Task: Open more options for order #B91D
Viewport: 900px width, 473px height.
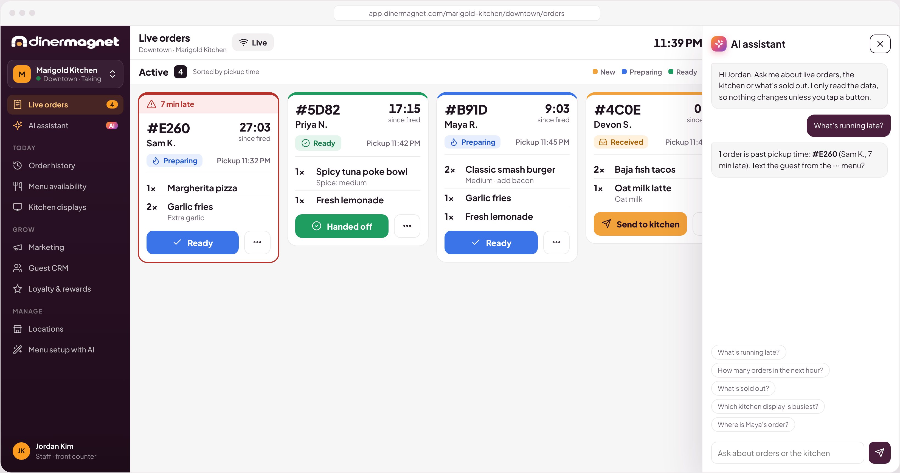Action: [556, 243]
